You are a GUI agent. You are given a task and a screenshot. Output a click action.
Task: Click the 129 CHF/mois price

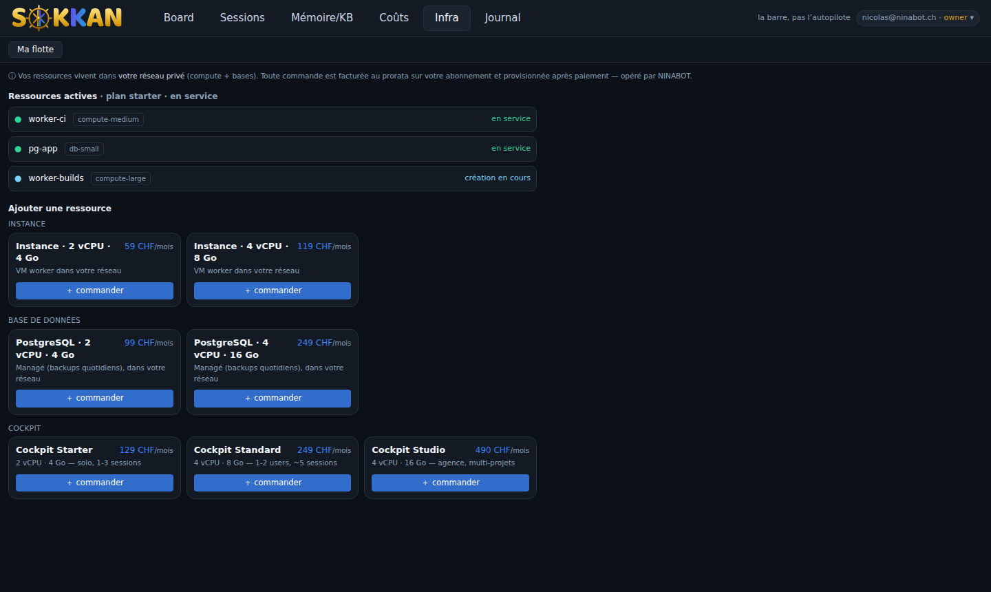147,450
